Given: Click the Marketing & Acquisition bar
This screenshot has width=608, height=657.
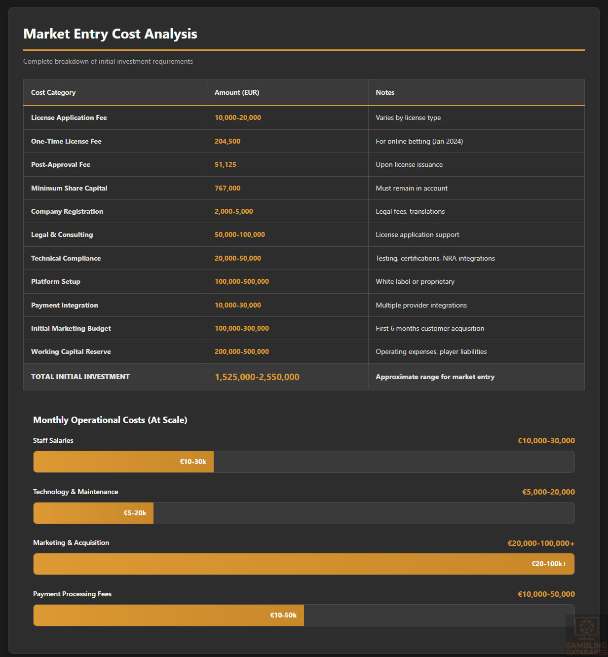Looking at the screenshot, I should point(304,564).
